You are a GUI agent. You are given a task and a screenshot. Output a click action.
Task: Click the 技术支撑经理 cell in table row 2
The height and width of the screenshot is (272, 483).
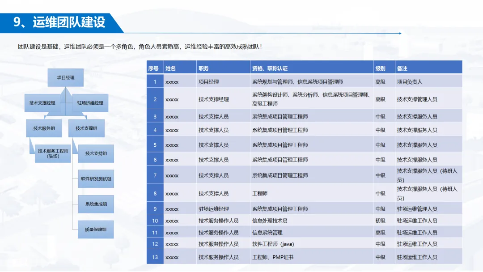tap(223, 99)
